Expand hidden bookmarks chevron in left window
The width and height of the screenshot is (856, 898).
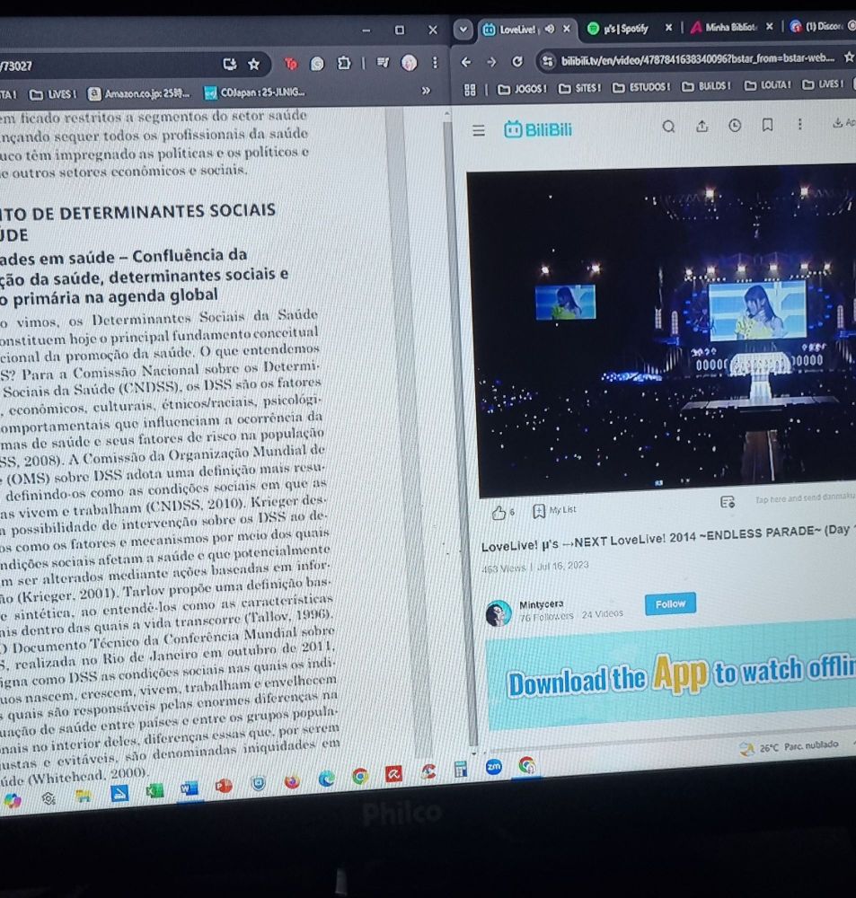(x=426, y=91)
